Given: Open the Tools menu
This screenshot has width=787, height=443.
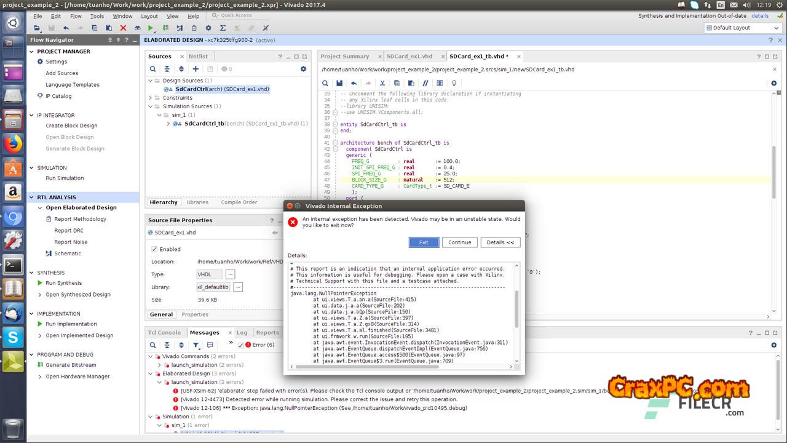Looking at the screenshot, I should (x=97, y=16).
